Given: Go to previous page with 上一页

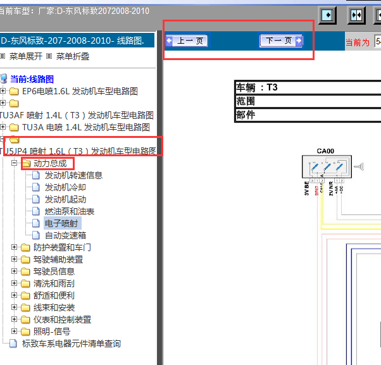Looking at the screenshot, I should (187, 40).
